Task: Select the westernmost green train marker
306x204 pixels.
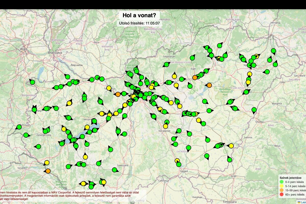Action: (x=19, y=127)
